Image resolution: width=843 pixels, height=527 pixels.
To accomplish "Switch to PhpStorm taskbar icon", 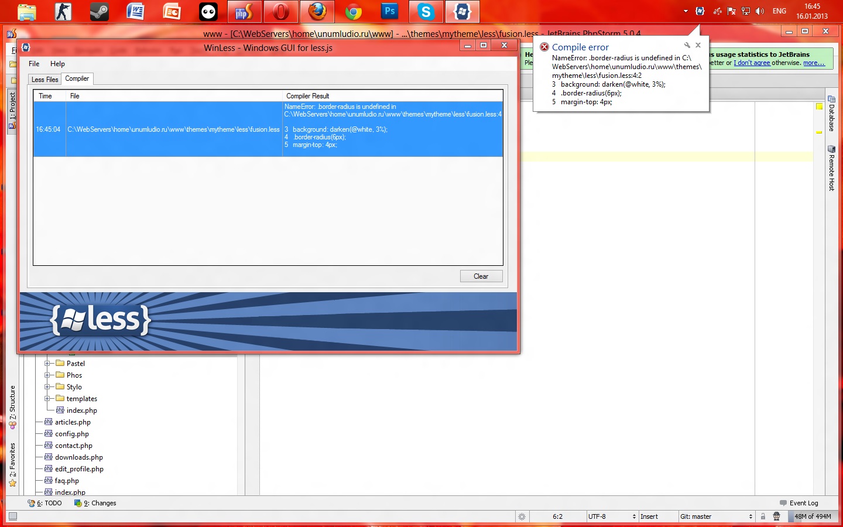I will point(244,12).
